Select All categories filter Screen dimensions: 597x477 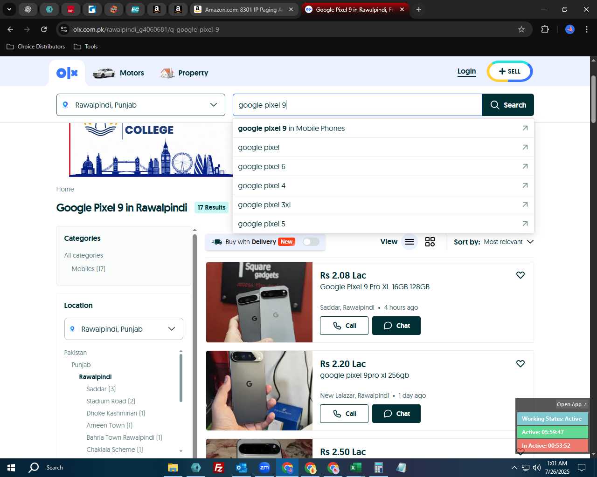click(83, 255)
